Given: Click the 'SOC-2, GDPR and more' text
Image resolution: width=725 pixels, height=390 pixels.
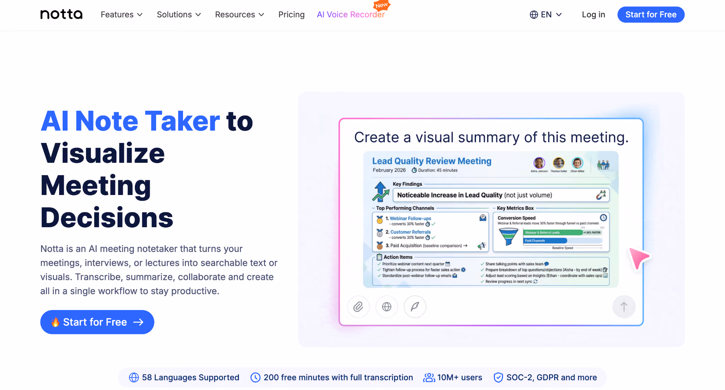Looking at the screenshot, I should 552,378.
